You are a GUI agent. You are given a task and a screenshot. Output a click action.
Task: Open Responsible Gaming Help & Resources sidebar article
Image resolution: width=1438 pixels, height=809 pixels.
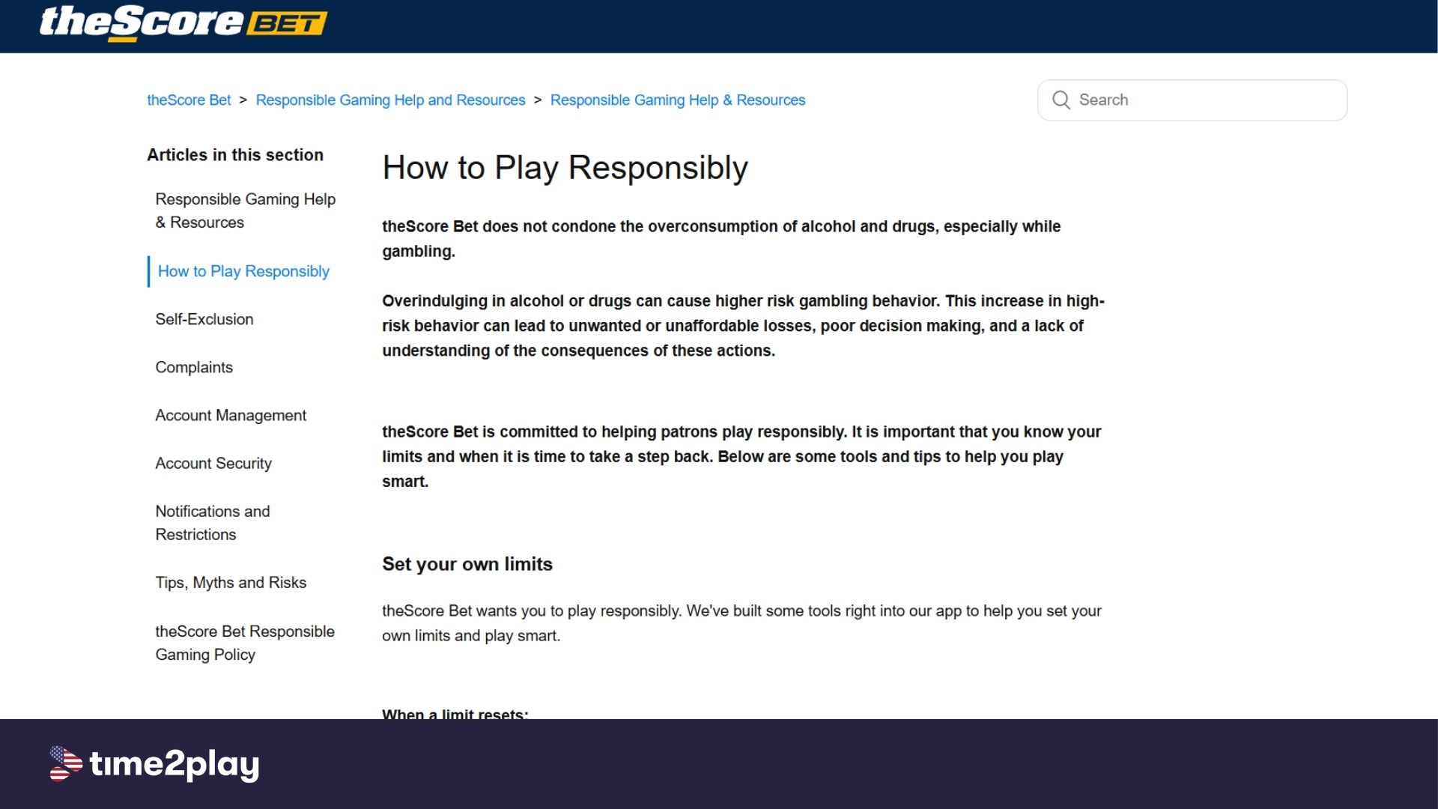pos(245,210)
